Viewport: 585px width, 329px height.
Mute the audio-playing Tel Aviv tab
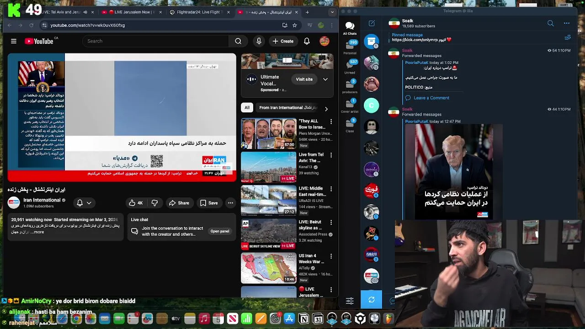point(85,12)
